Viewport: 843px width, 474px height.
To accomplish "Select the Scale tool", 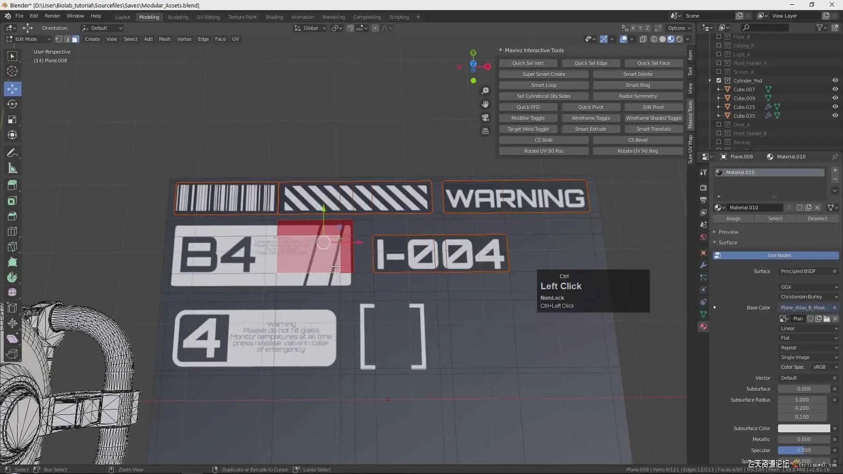I will 12,120.
